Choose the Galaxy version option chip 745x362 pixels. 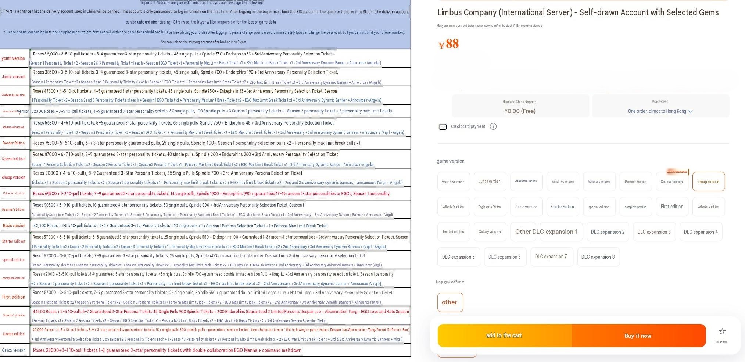coord(490,232)
